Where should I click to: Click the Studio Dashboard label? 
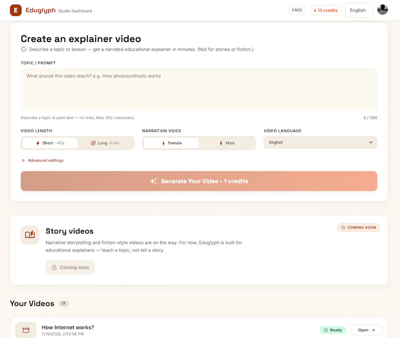(75, 11)
